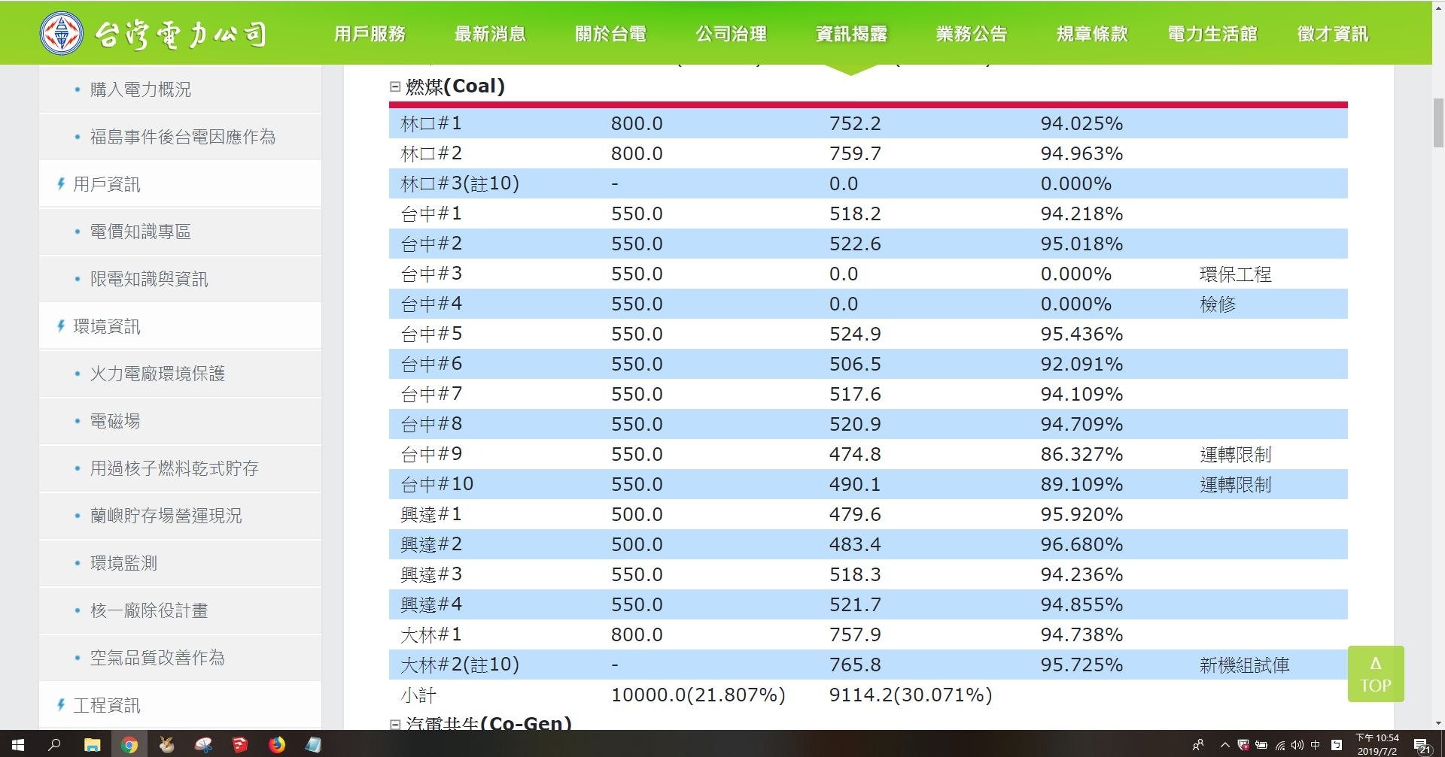Click the page vertical scrollbar thumb
1445x757 pixels.
tap(1438, 123)
